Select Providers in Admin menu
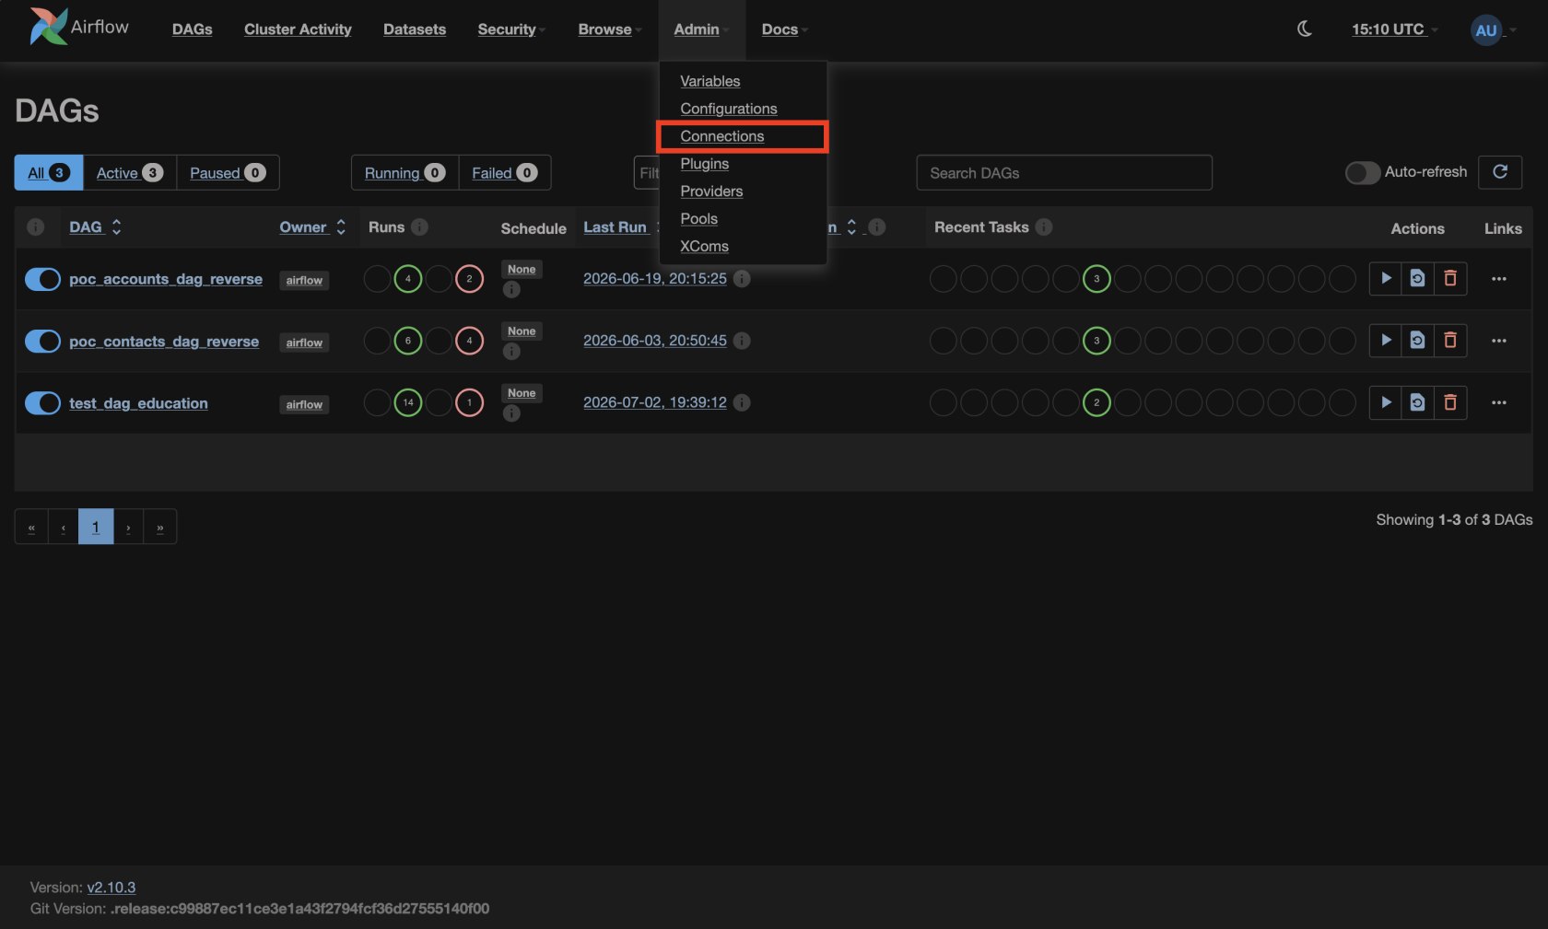The height and width of the screenshot is (929, 1548). click(711, 192)
